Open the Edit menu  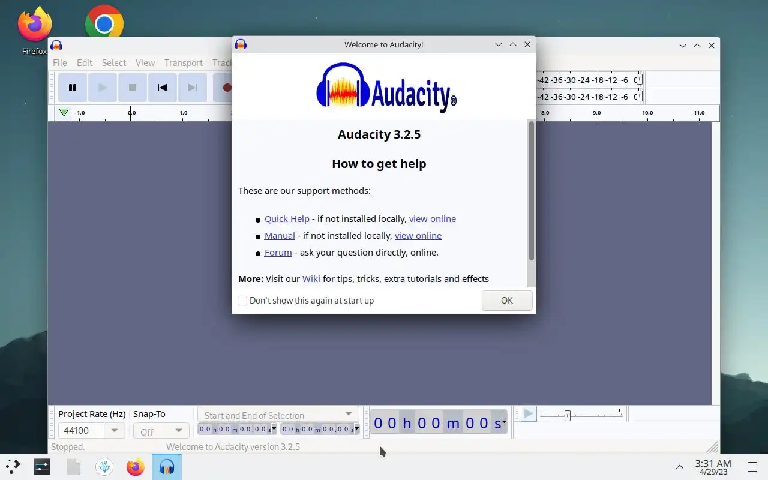coord(85,62)
